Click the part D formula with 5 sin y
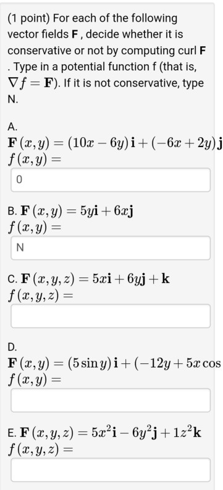 pos(114,363)
